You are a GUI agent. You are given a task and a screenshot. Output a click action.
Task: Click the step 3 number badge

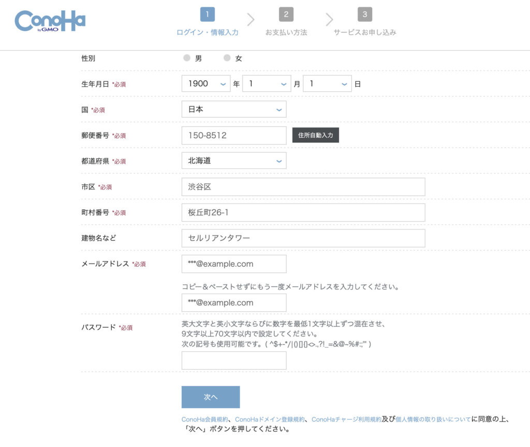365,14
